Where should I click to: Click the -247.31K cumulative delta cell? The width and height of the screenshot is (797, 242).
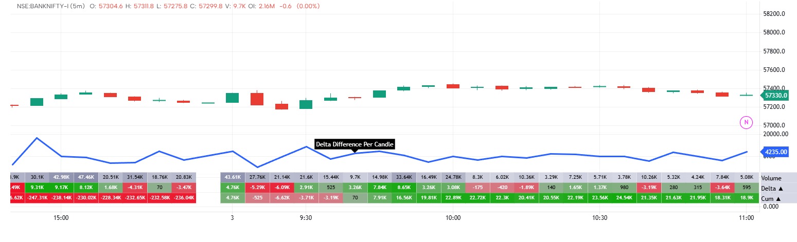point(37,198)
